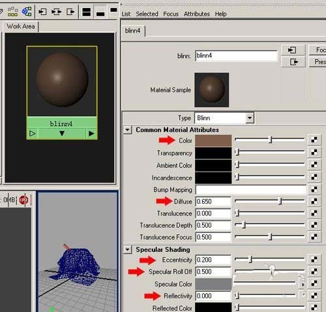The height and width of the screenshot is (312, 326).
Task: Click the input connections icon in Hypershade toolbar
Action: tap(42, 12)
